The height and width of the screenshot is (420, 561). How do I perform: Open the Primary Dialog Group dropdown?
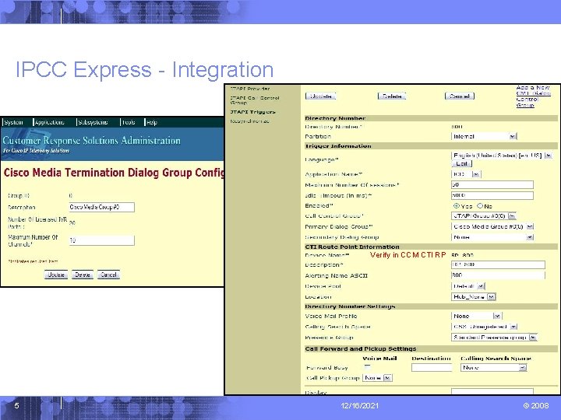click(x=492, y=227)
